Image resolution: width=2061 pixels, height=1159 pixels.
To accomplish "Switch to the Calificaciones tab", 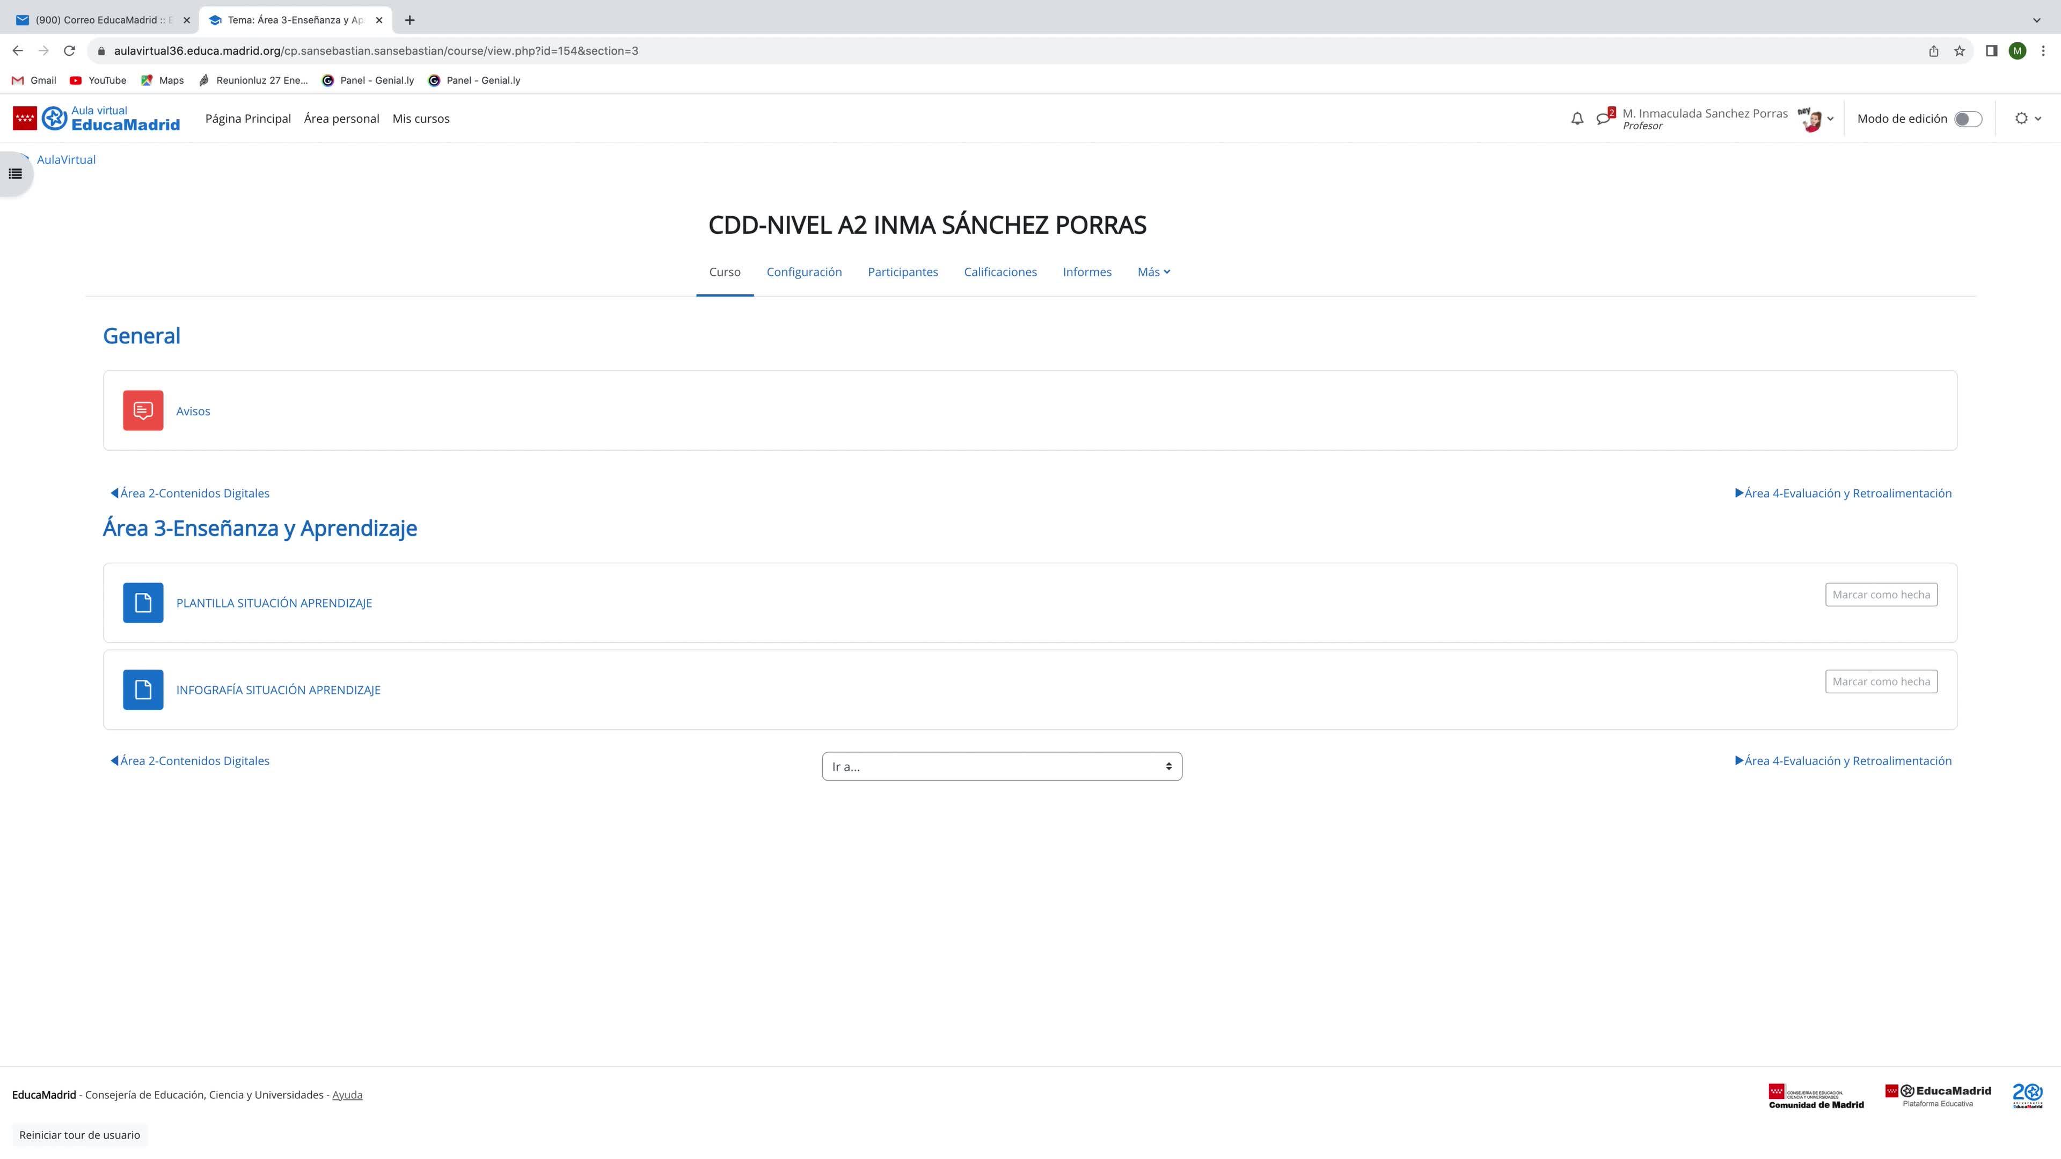I will [1000, 272].
